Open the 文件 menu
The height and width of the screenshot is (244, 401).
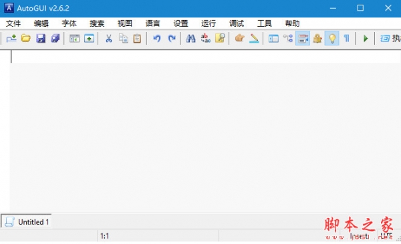click(13, 23)
